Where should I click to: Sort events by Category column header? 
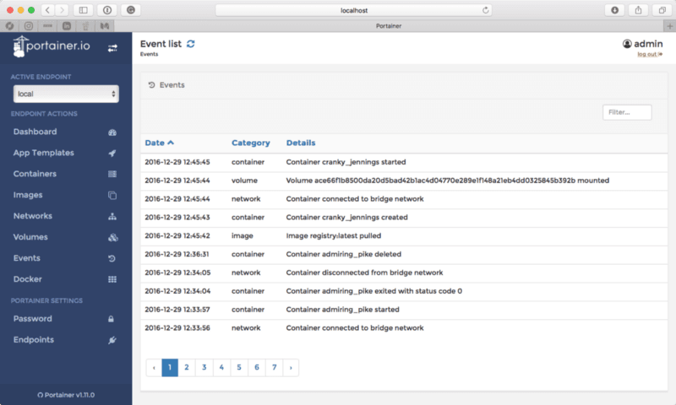250,143
